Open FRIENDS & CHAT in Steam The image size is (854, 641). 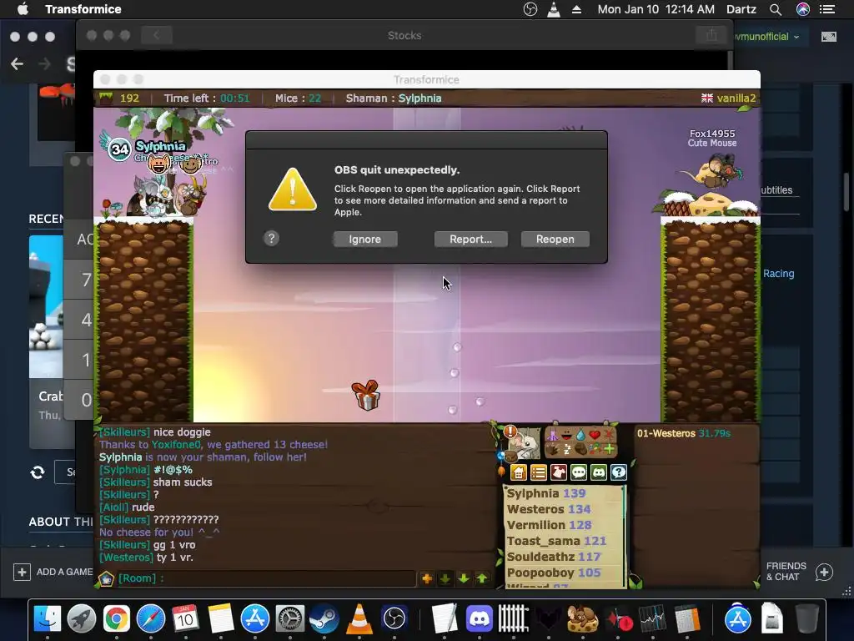point(801,572)
